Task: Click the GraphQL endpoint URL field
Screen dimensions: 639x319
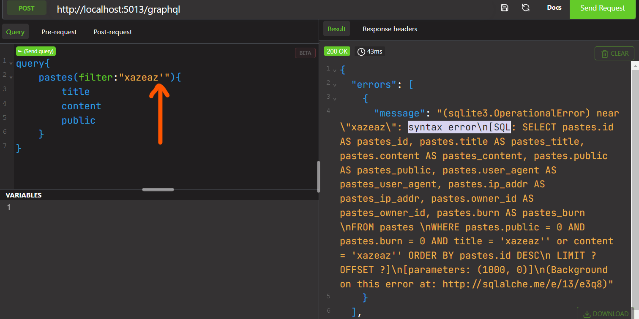Action: click(x=270, y=9)
